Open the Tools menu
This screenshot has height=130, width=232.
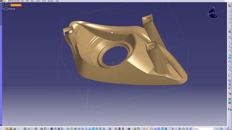click(44, 1)
